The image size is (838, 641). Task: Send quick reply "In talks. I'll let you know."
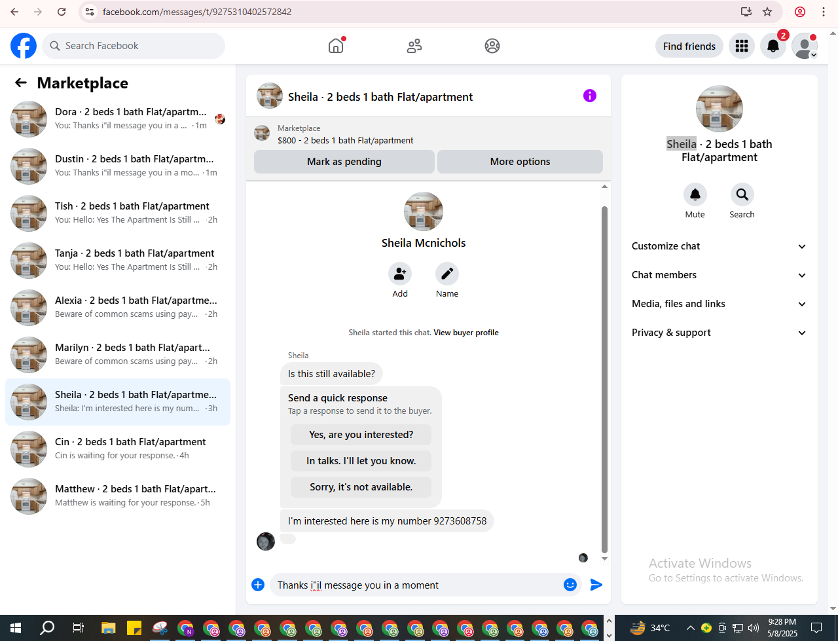tap(361, 461)
